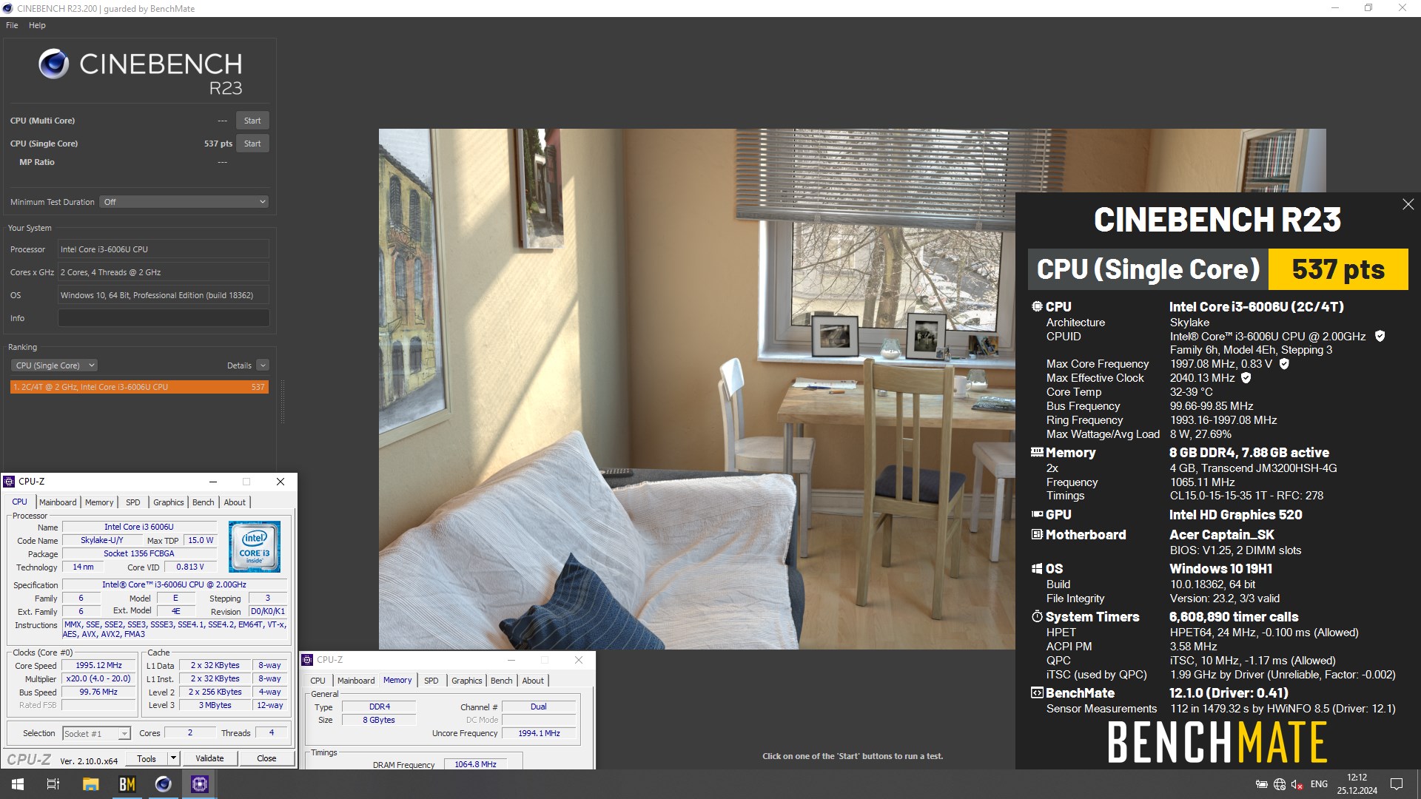Click the CPU-Z Validate button

(x=209, y=758)
